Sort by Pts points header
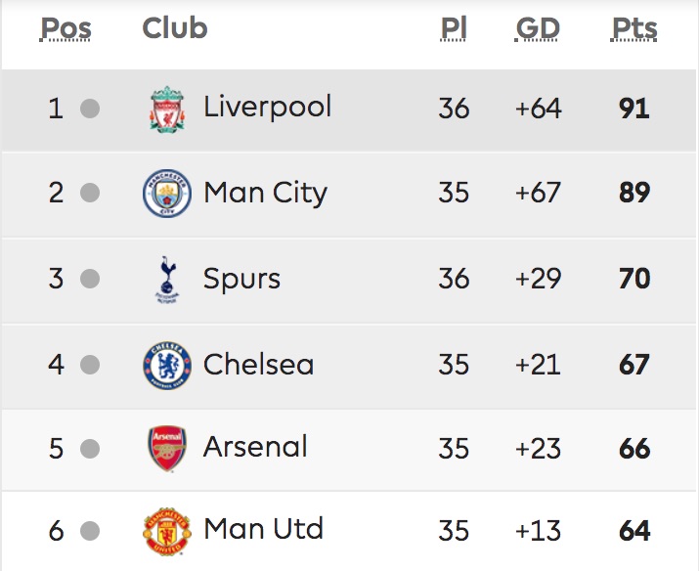This screenshot has width=699, height=571. point(634,29)
